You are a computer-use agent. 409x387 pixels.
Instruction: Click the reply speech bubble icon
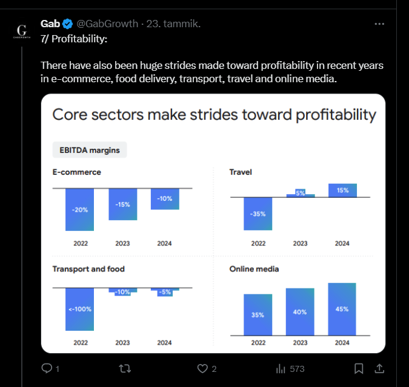tap(47, 368)
